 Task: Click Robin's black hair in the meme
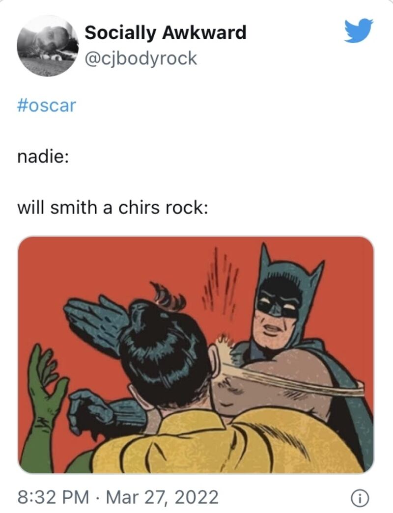point(165,350)
